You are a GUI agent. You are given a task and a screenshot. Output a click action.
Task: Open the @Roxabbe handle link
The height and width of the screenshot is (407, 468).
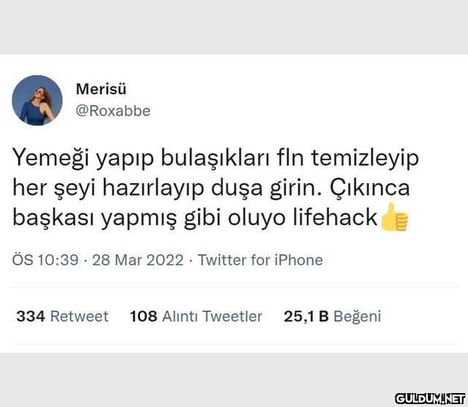(113, 111)
